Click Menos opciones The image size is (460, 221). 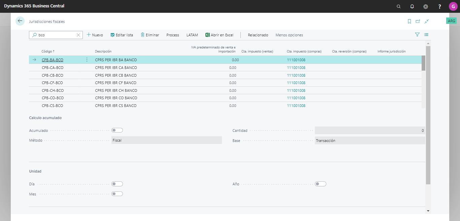tap(289, 35)
